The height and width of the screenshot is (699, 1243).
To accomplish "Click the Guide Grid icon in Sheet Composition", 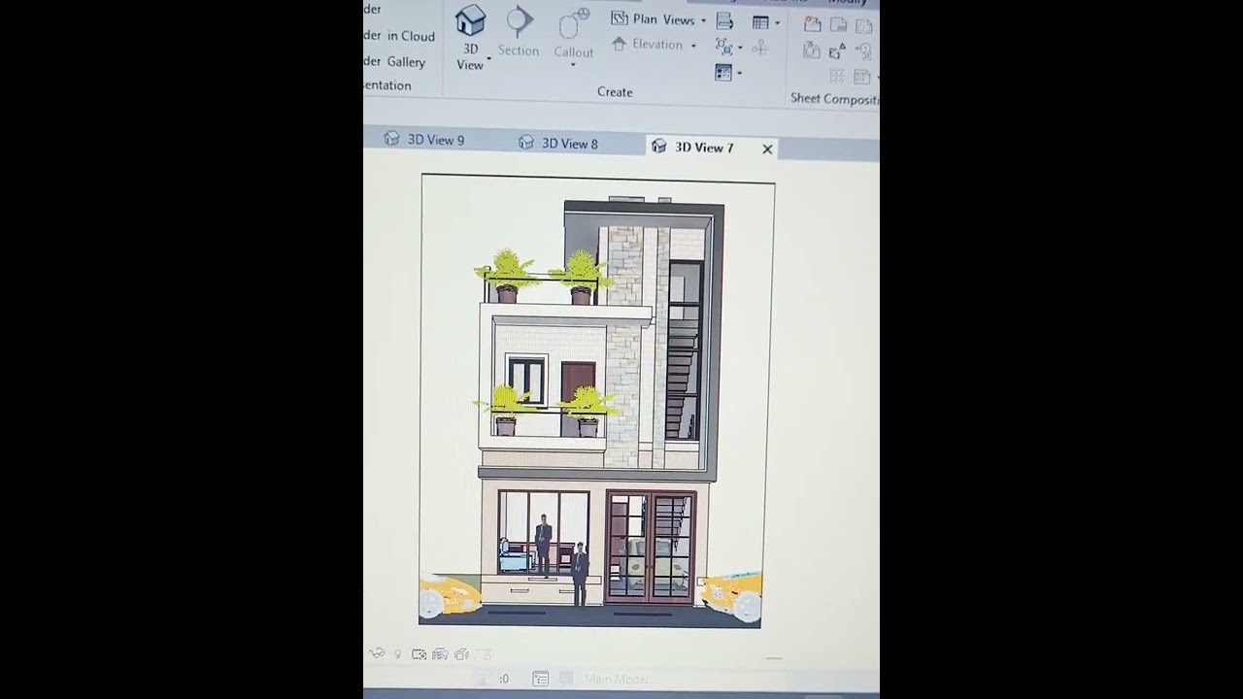I will 837,76.
